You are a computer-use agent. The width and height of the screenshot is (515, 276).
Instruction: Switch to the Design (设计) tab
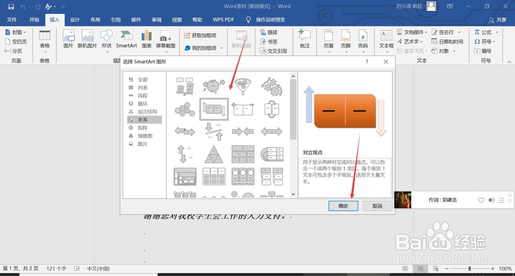click(x=75, y=20)
